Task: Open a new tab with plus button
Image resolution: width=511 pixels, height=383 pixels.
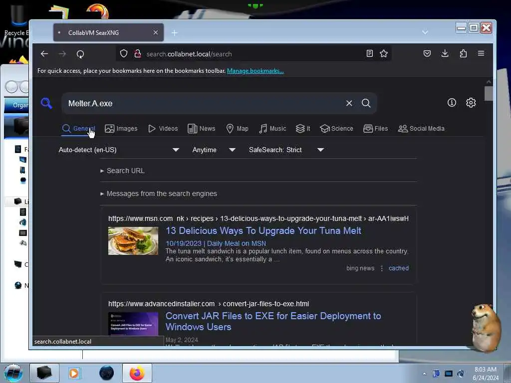Action: pos(174,32)
